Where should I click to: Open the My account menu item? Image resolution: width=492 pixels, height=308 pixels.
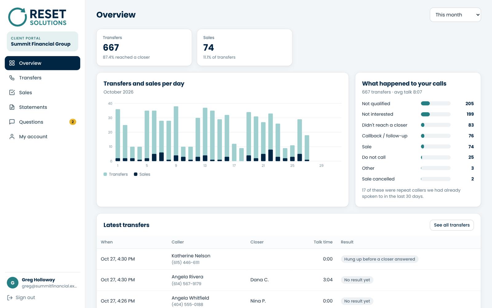(x=42, y=136)
